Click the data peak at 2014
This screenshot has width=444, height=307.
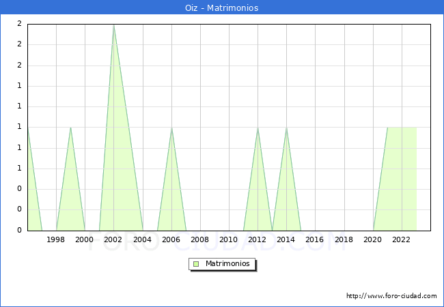click(286, 128)
